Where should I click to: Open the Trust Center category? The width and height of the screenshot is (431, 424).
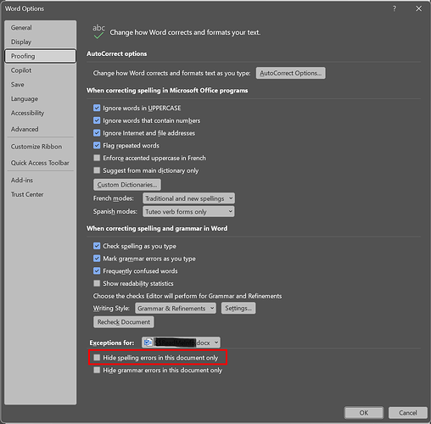click(40, 194)
